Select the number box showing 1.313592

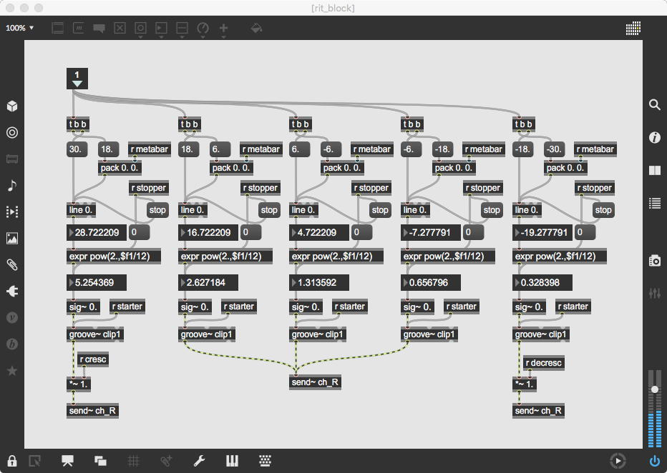point(319,282)
